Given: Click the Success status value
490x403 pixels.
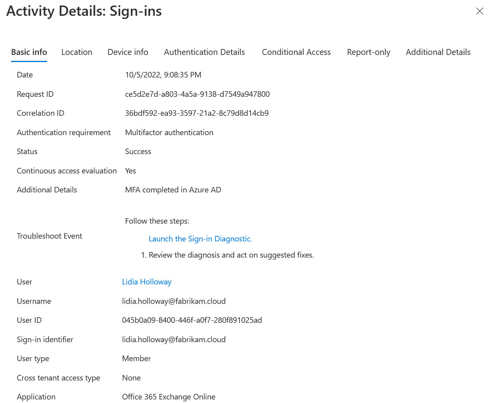Looking at the screenshot, I should click(138, 151).
